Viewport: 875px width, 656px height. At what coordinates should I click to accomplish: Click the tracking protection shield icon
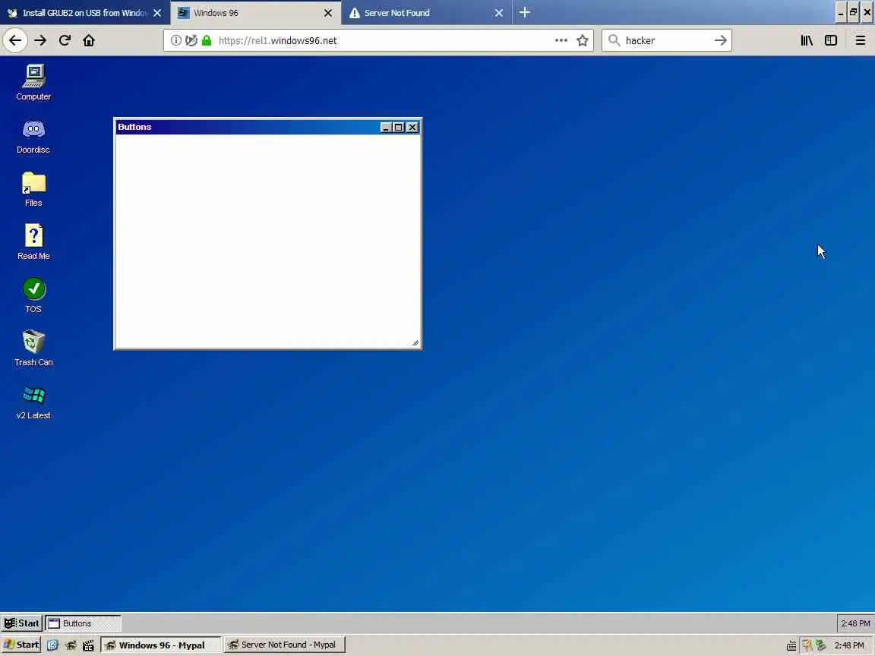[191, 40]
